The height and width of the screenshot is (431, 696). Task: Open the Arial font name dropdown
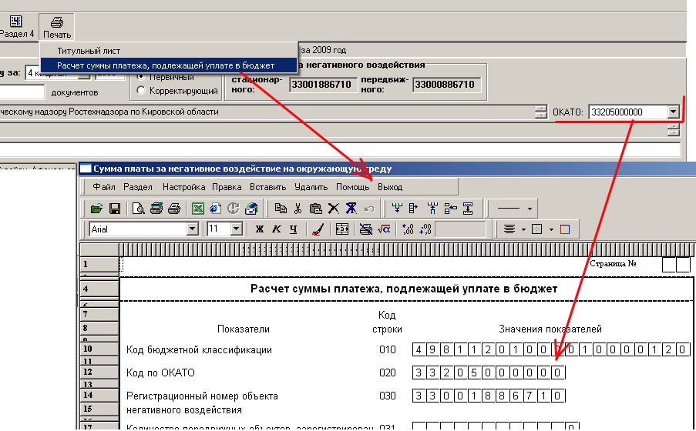click(x=193, y=229)
